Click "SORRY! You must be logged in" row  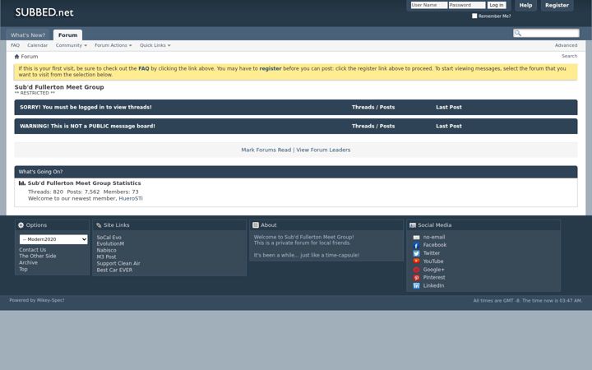pyautogui.click(x=296, y=107)
